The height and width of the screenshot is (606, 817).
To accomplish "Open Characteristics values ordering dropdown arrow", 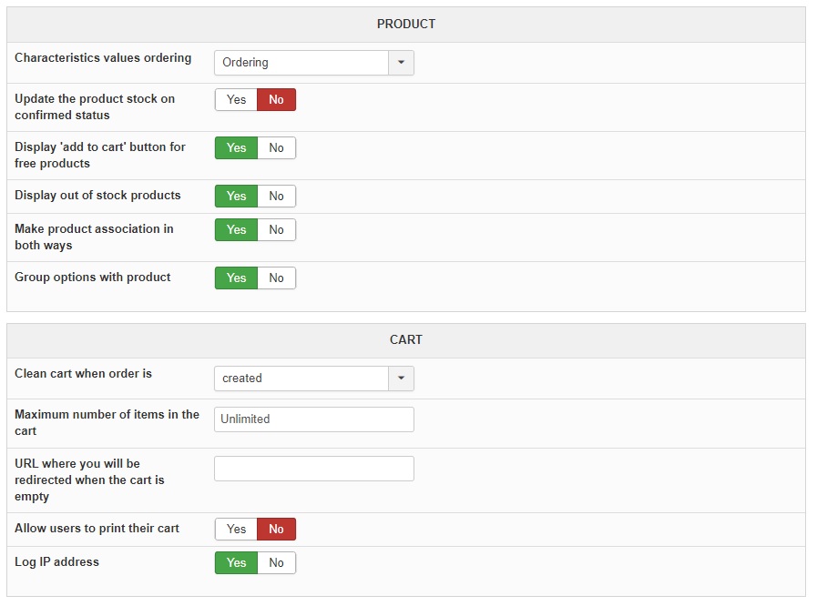I will (401, 63).
